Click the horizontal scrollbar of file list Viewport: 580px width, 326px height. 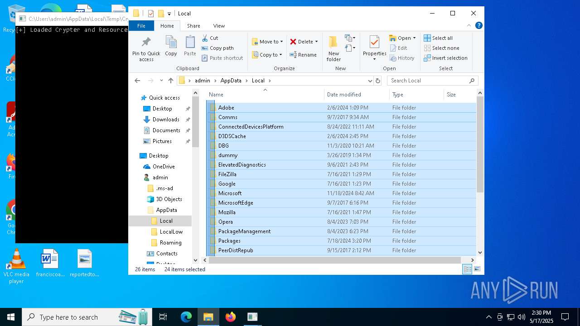(x=335, y=260)
